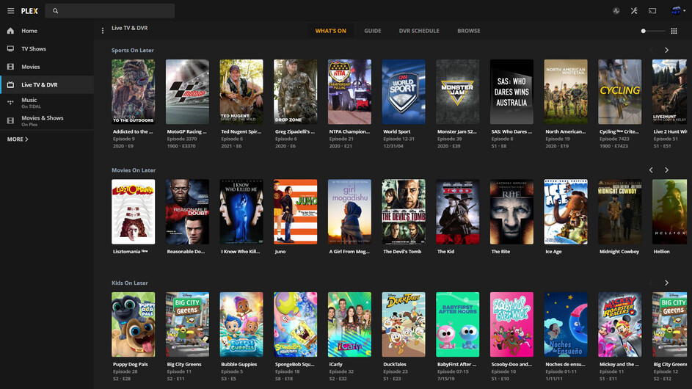This screenshot has height=389, width=692.
Task: Open the activity monitor icon
Action: point(616,11)
